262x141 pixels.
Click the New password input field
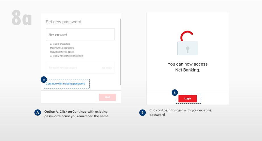(80, 34)
